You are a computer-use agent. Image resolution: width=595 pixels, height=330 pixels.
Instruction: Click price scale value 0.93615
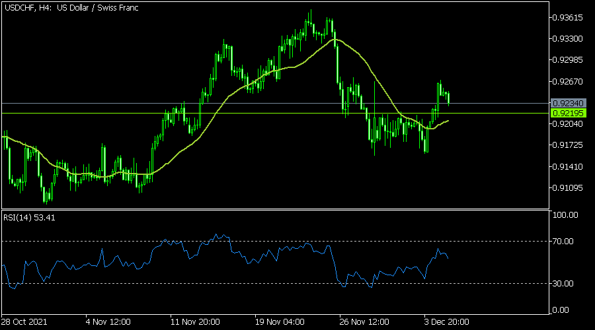click(x=568, y=17)
